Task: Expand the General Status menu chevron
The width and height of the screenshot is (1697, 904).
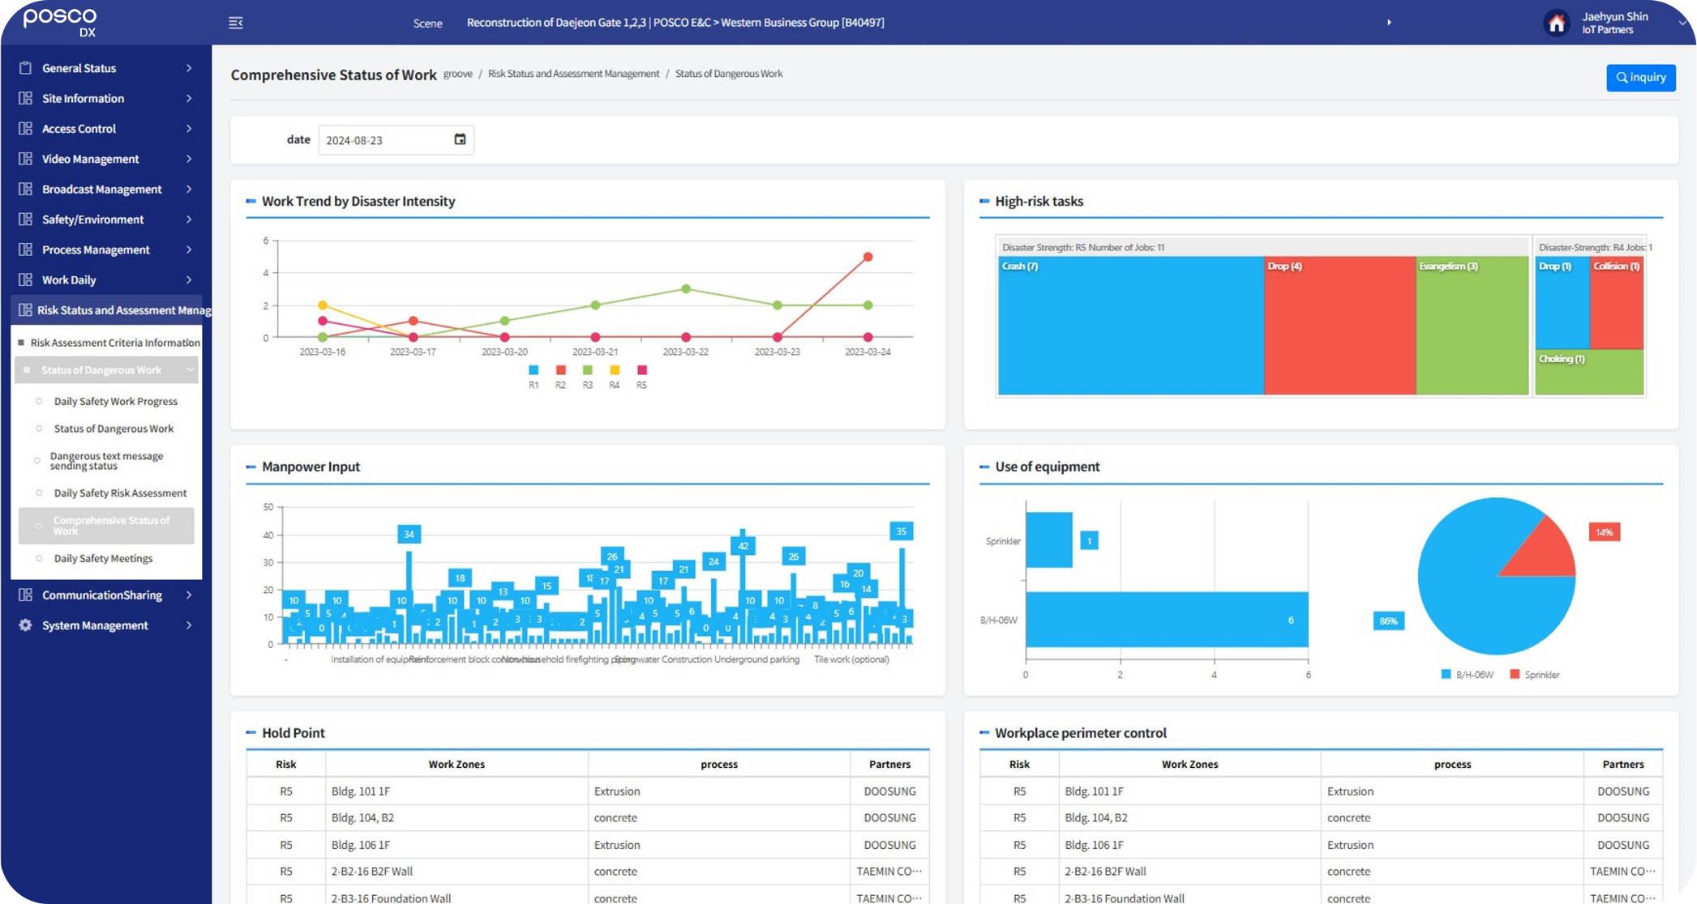Action: point(189,68)
